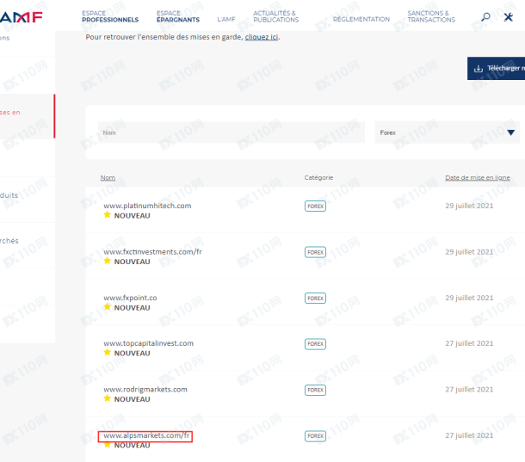Click NOUVEAU label under www.fxctinvestments.com/fr
The image size is (525, 462).
[132, 262]
